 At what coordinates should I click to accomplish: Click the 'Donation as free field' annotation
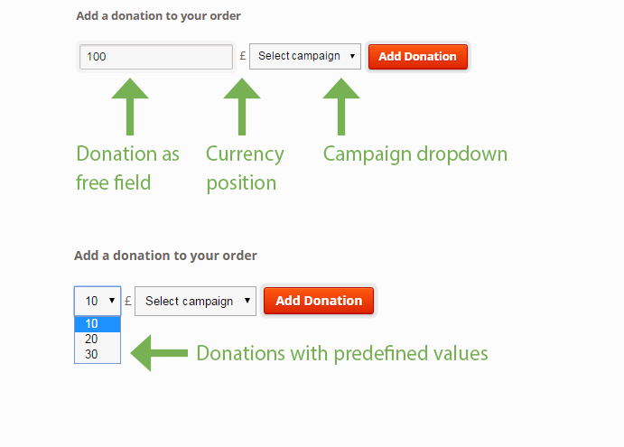pos(127,168)
